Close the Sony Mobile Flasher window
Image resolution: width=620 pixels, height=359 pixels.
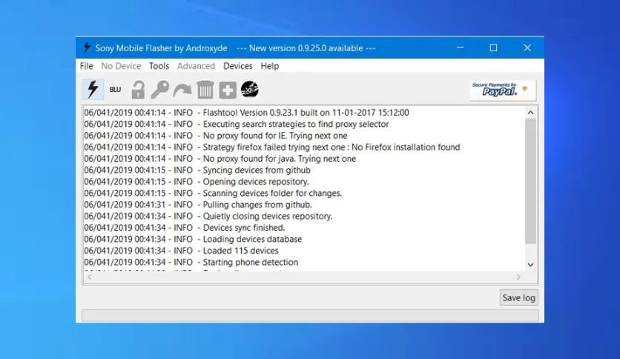pyautogui.click(x=527, y=47)
